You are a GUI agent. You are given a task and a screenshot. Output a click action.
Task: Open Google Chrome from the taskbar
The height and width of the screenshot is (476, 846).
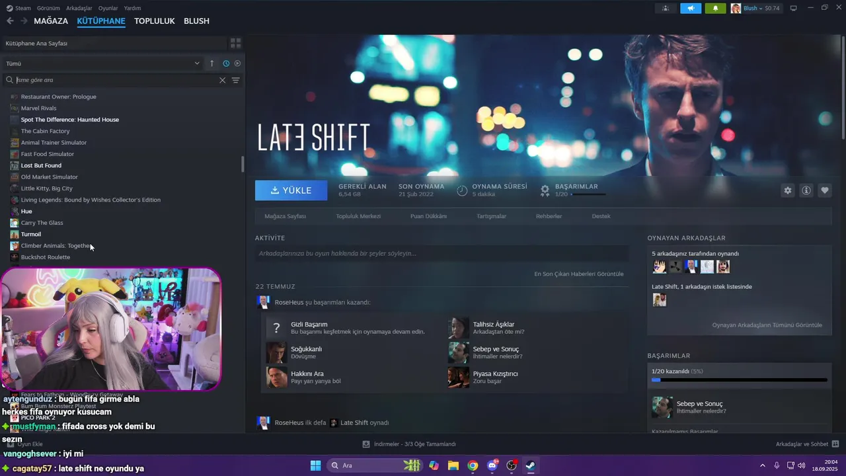pos(473,465)
